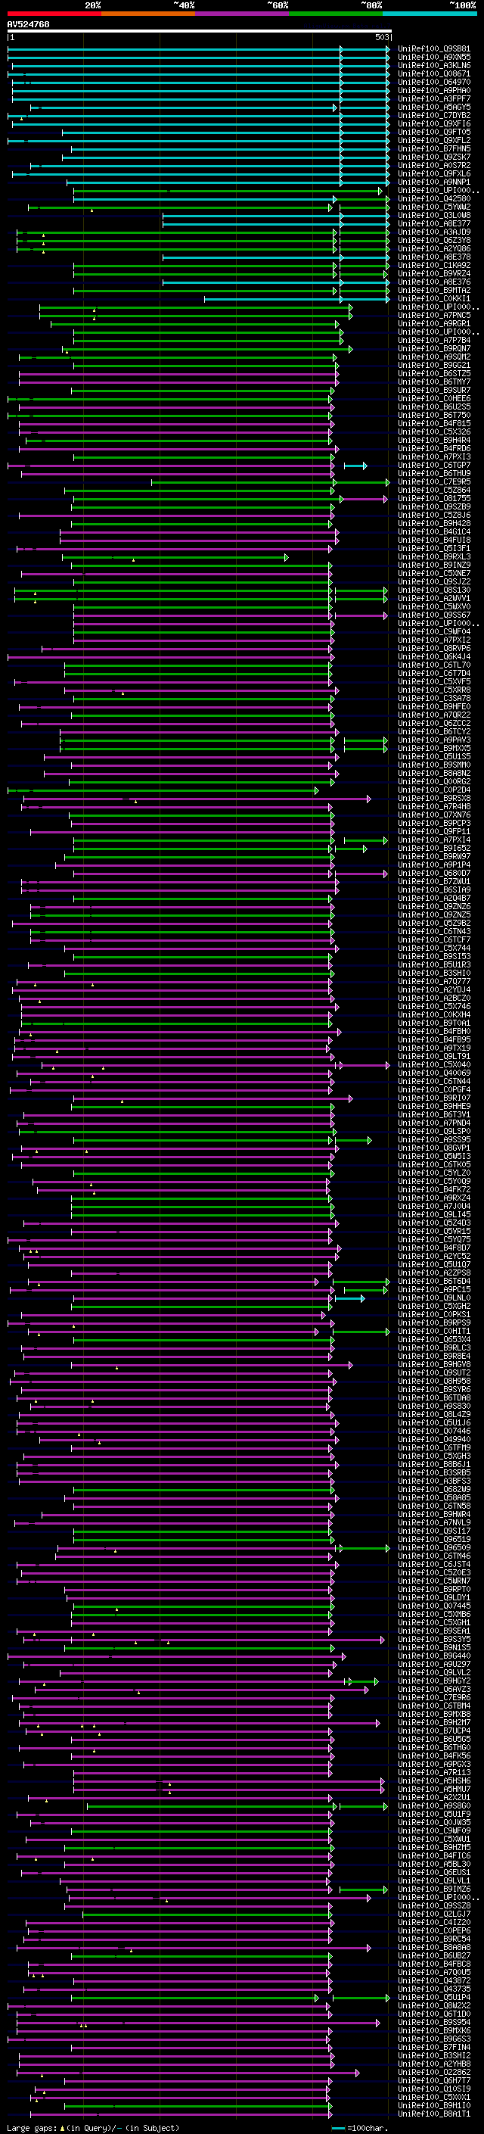Click purple right segment in UniRef100_O81755 row
The height and width of the screenshot is (2134, 484).
[363, 499]
